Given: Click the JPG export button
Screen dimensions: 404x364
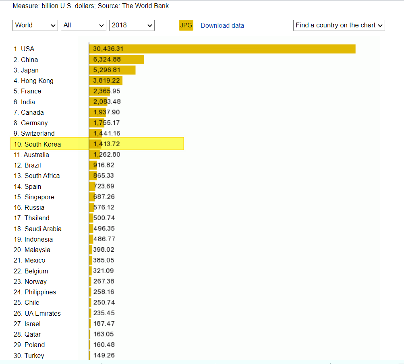Looking at the screenshot, I should pos(186,25).
